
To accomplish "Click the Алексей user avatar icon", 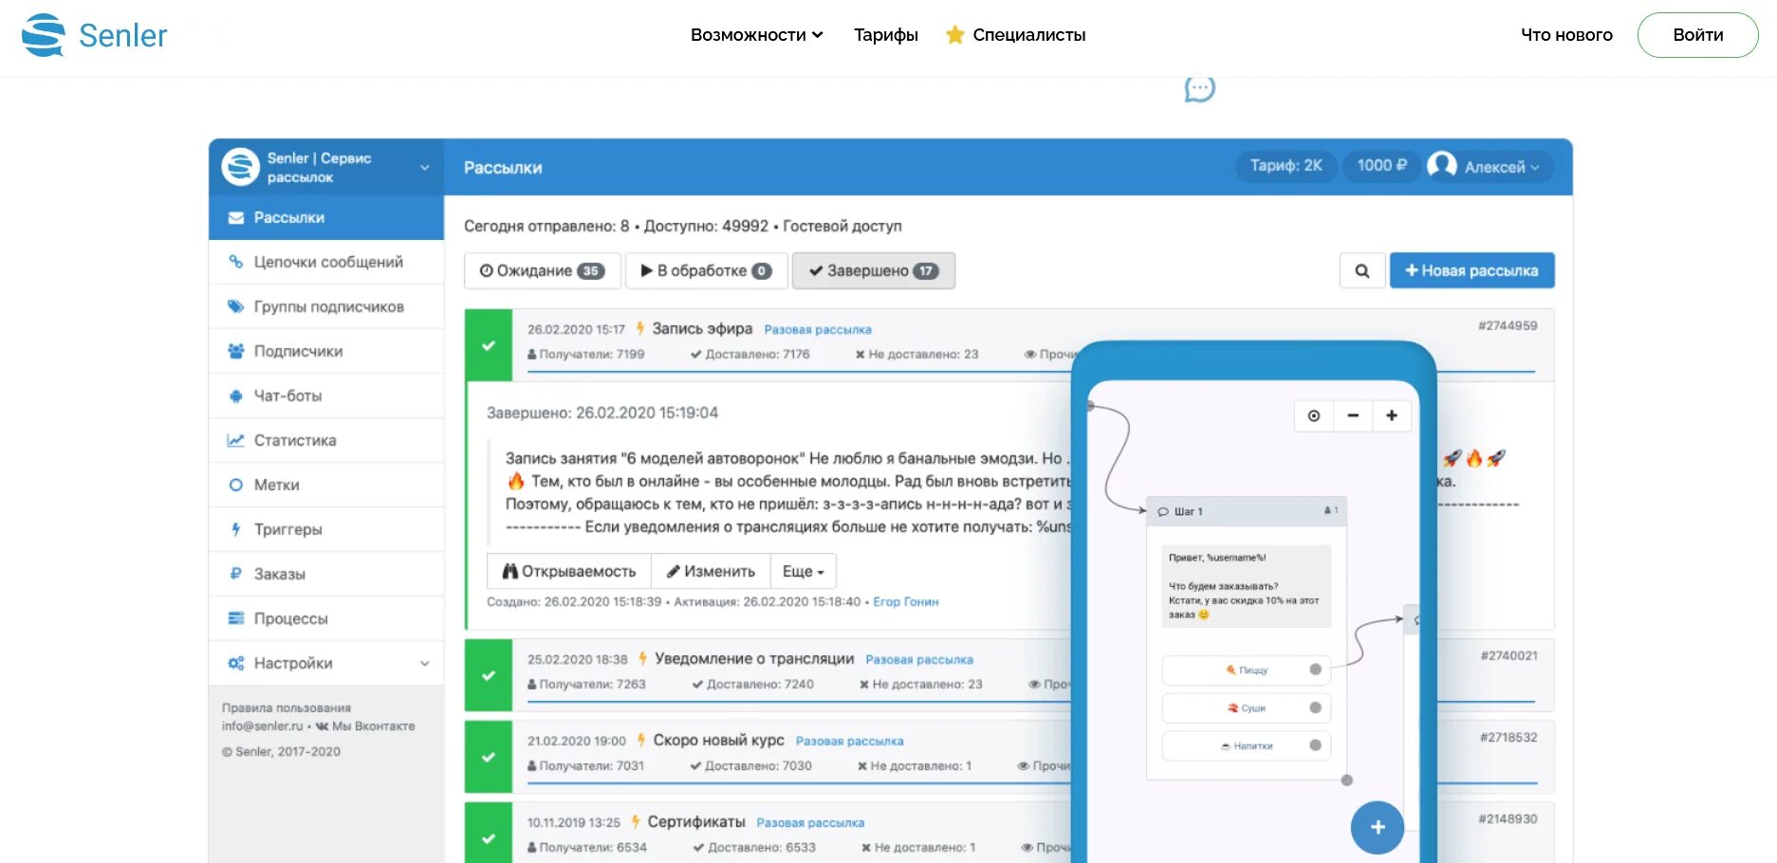I will coord(1441,166).
